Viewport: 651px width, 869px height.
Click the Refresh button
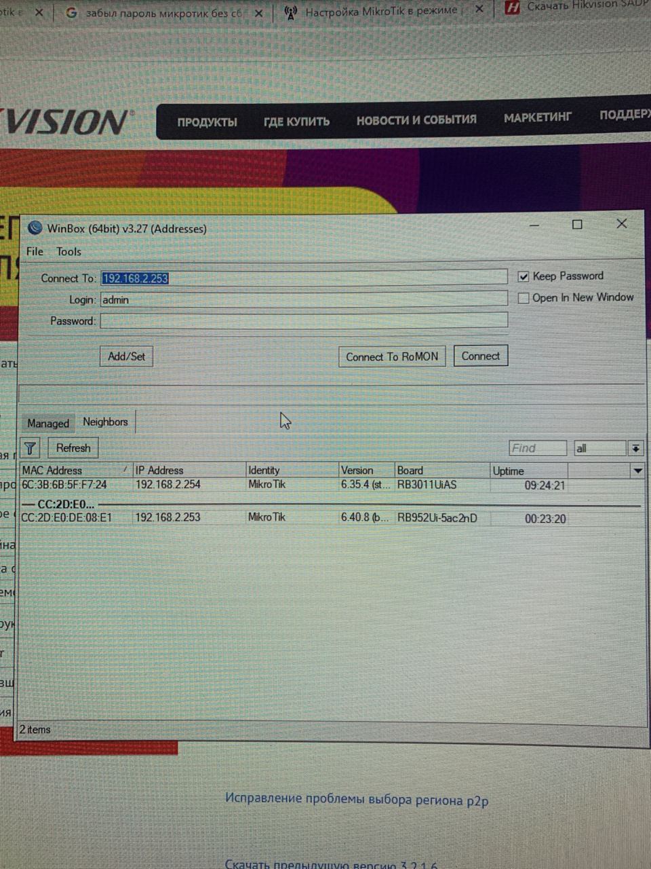click(x=73, y=448)
